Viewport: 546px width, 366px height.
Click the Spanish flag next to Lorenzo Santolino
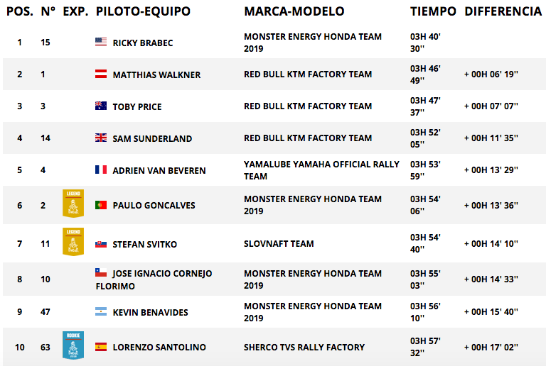click(x=101, y=347)
